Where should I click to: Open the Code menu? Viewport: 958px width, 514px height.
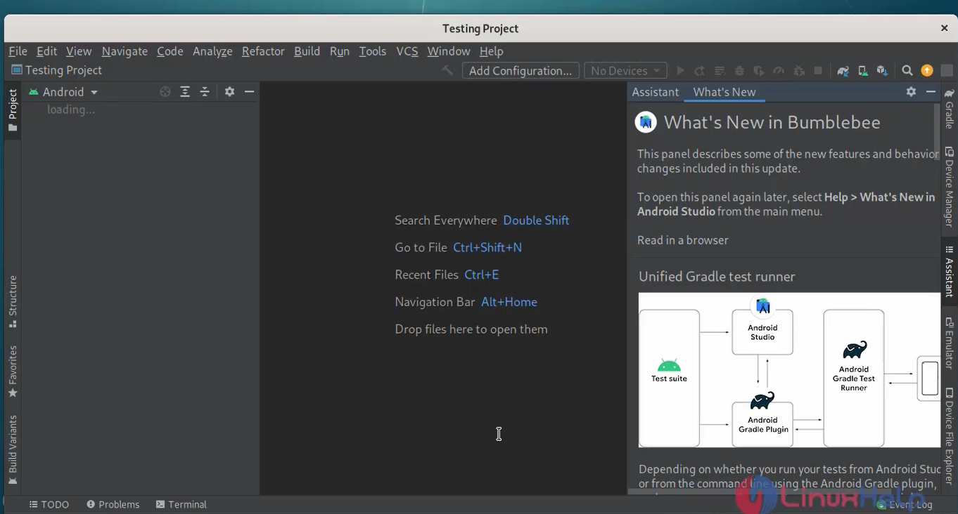tap(170, 51)
